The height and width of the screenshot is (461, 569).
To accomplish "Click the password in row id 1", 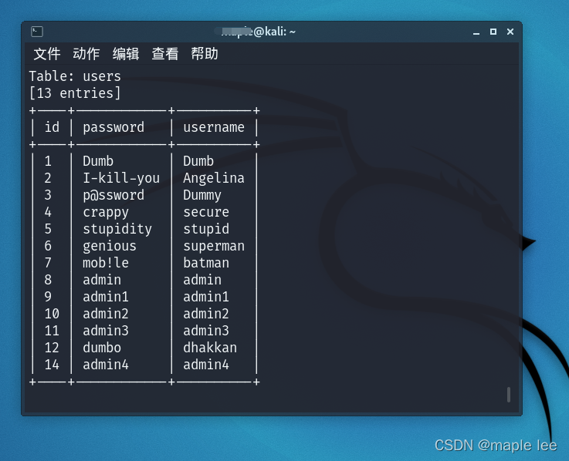I will 98,161.
